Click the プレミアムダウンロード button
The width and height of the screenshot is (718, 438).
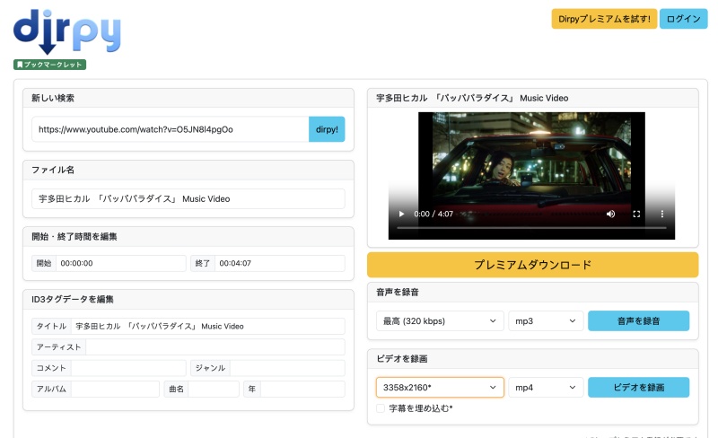click(532, 265)
